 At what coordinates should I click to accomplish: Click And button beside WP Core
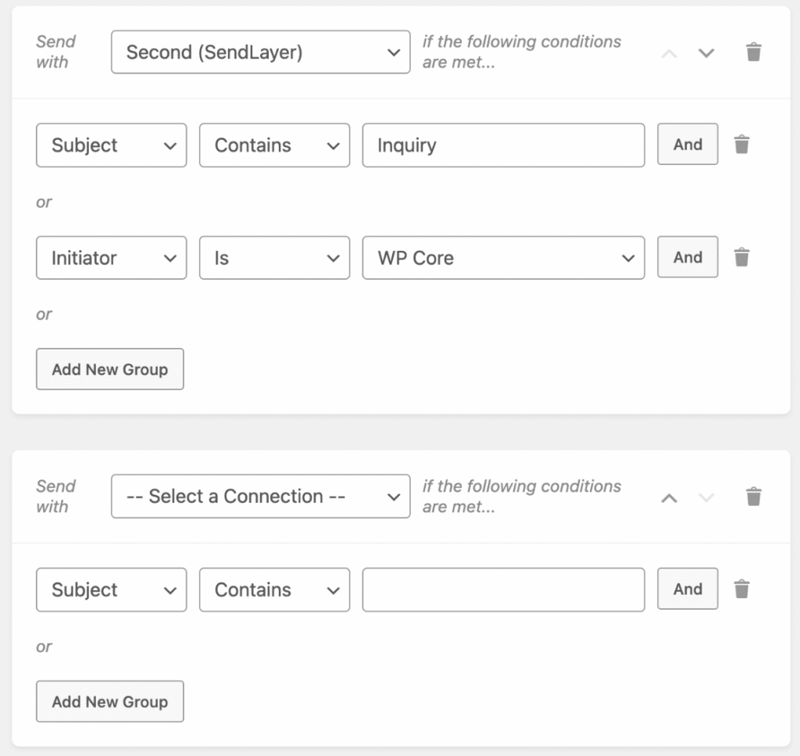point(687,257)
